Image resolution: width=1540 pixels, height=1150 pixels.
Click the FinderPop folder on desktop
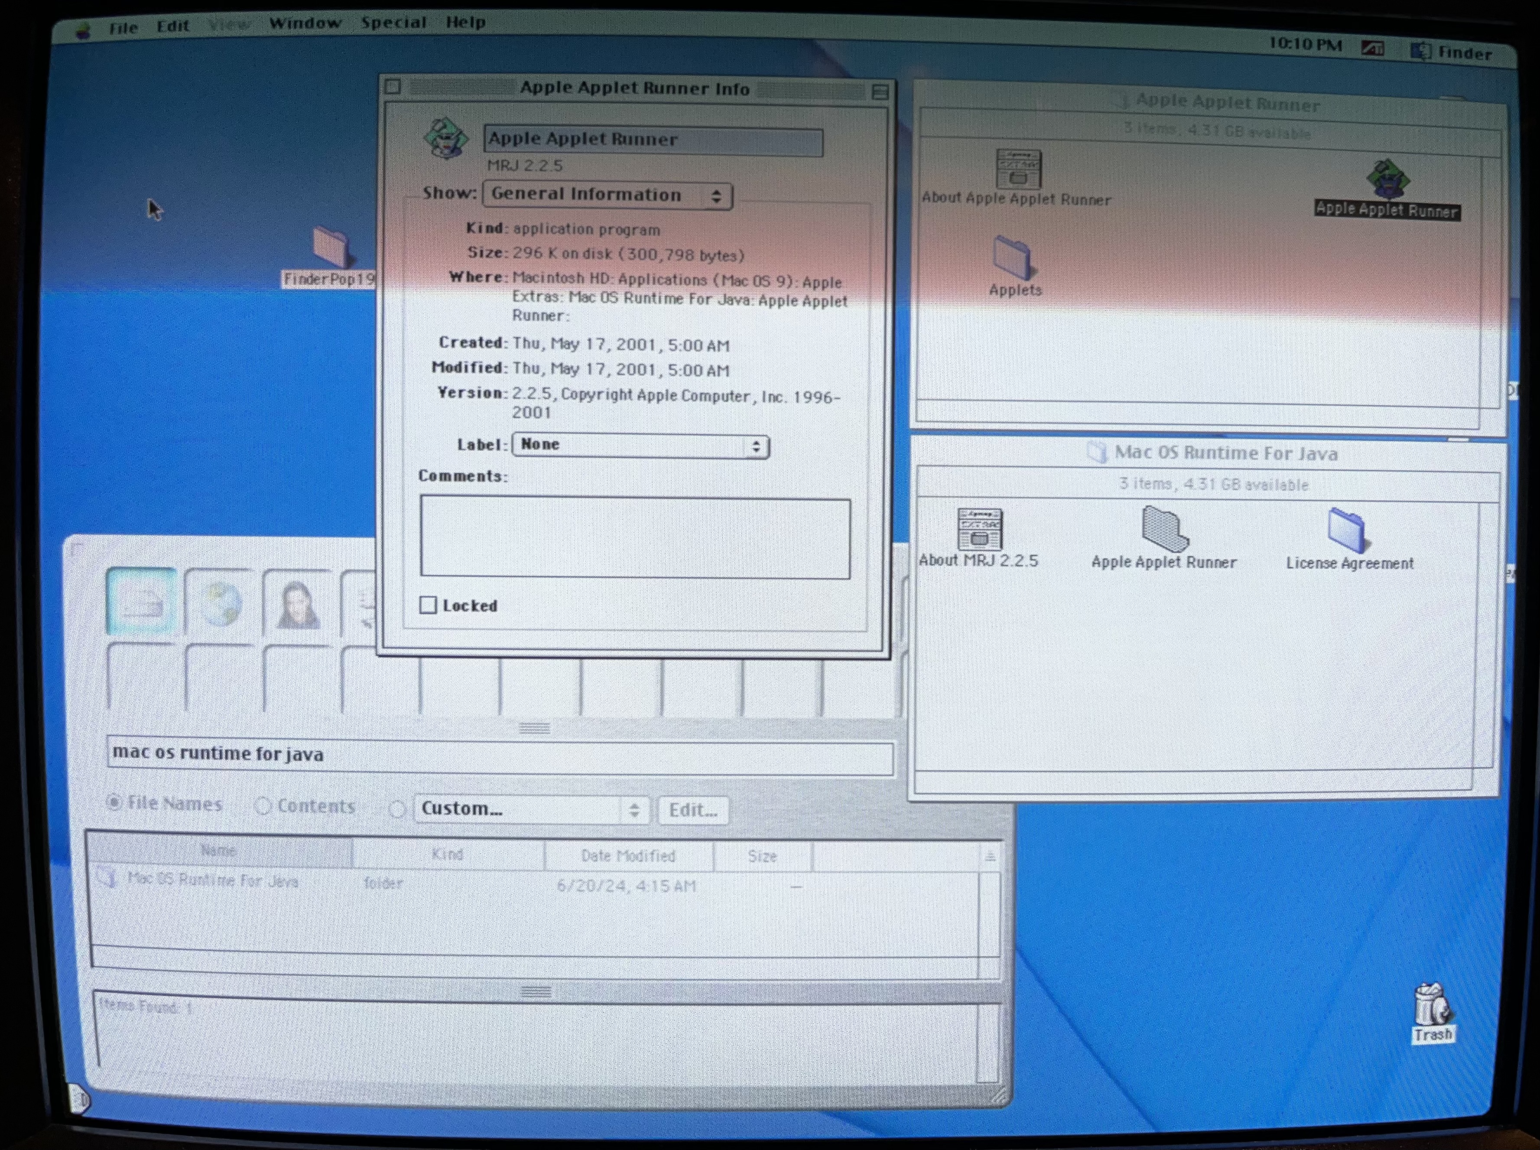pos(331,248)
